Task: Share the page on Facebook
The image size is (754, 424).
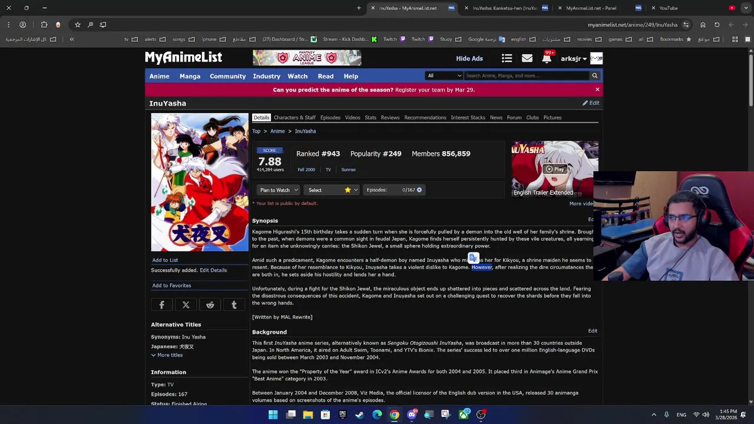Action: coord(162,305)
